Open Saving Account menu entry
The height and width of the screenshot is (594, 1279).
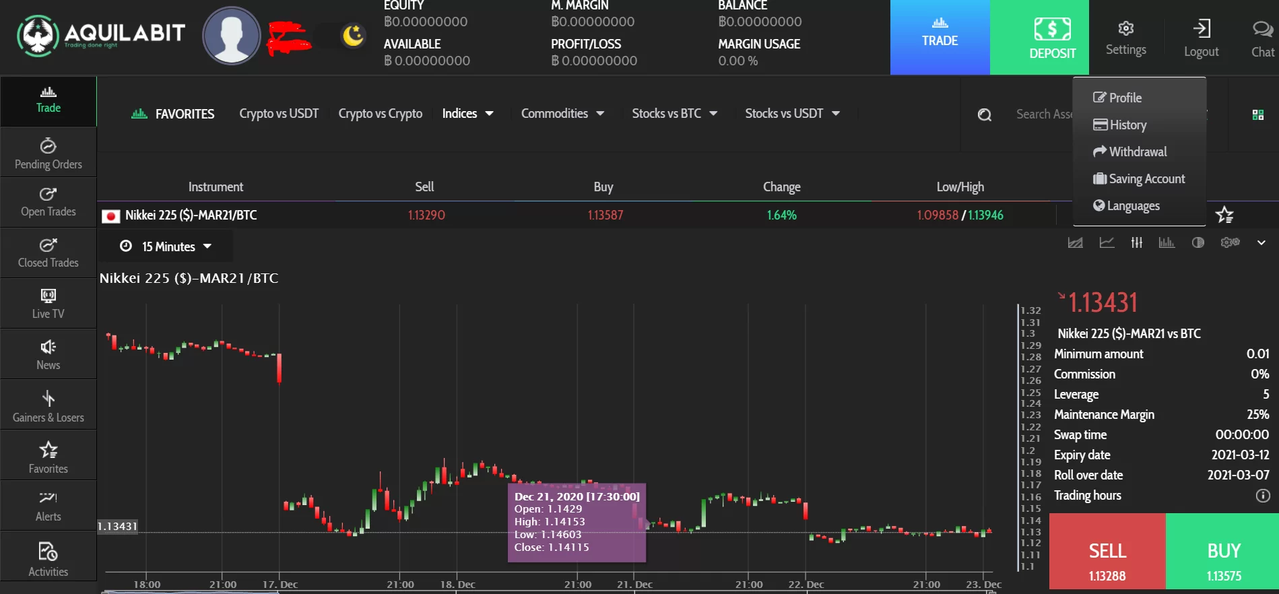click(1139, 178)
